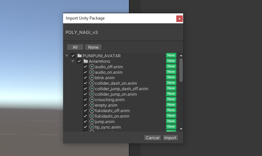Click the audio_on.anim animation clip icon

(92, 72)
